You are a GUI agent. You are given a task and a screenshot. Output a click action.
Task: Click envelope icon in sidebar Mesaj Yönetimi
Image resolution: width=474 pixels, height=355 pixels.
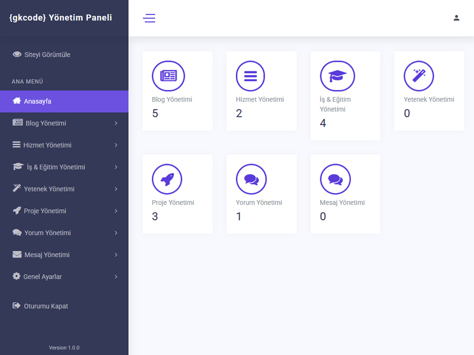17,255
